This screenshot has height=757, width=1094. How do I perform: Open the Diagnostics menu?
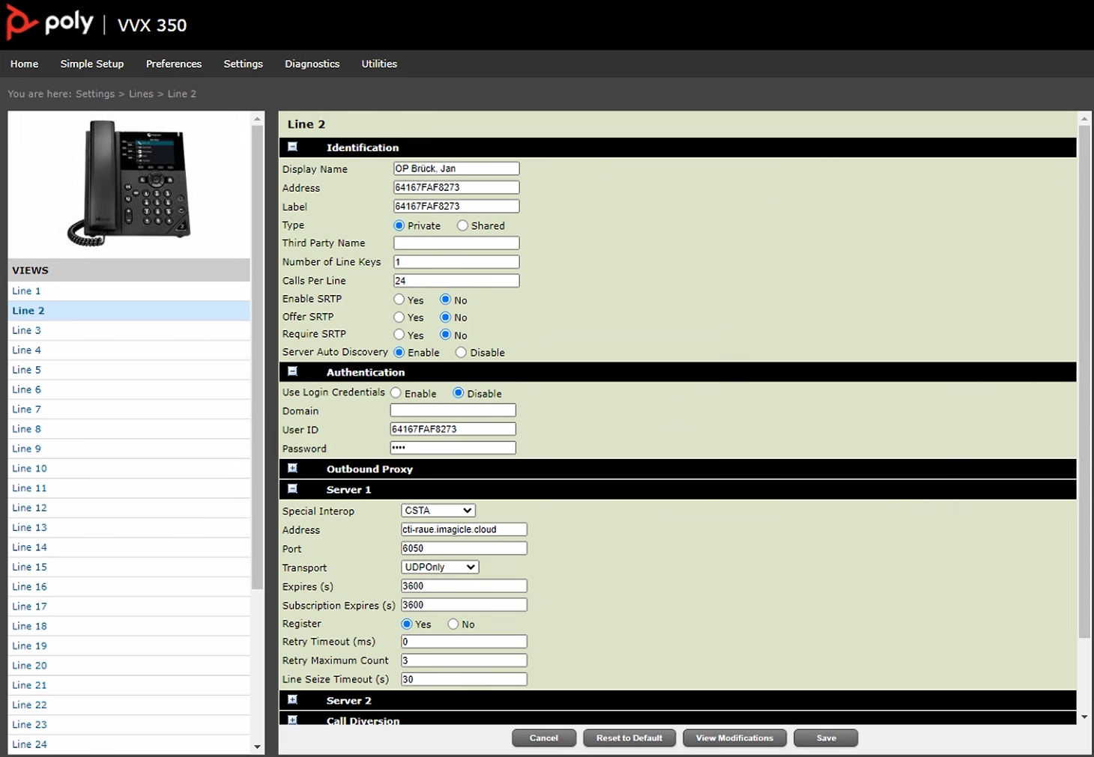pyautogui.click(x=312, y=64)
